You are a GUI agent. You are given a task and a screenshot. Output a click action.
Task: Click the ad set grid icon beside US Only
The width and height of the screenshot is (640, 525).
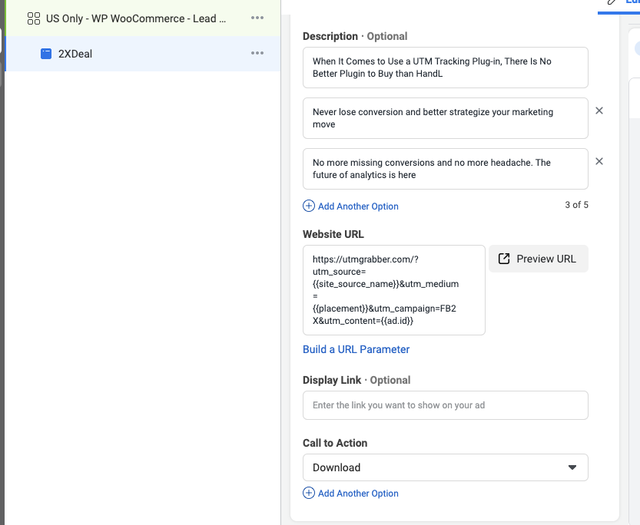coord(33,18)
